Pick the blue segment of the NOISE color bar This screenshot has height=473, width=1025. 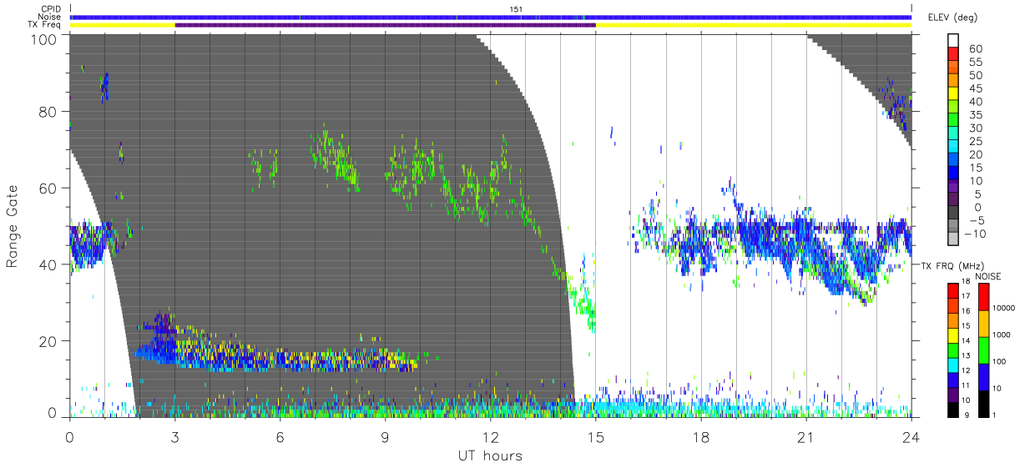tap(982, 377)
